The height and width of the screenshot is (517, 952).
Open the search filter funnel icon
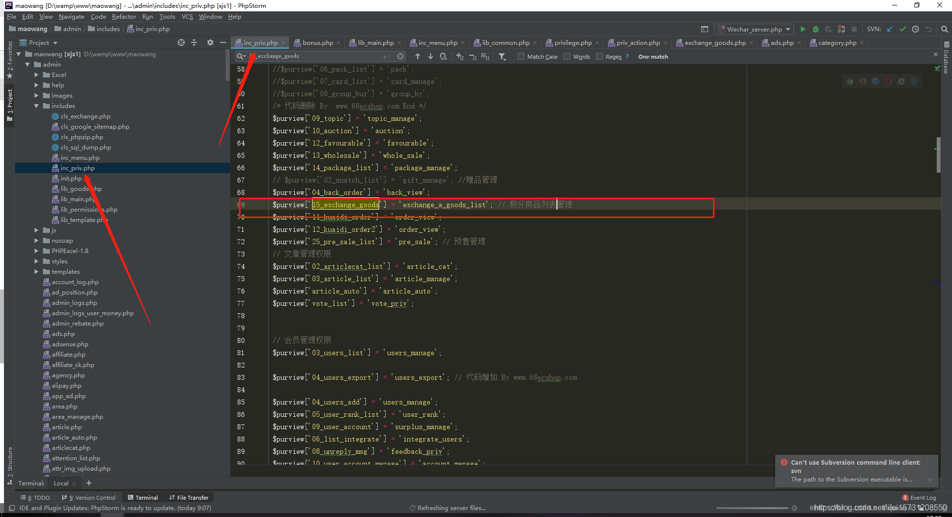(502, 57)
